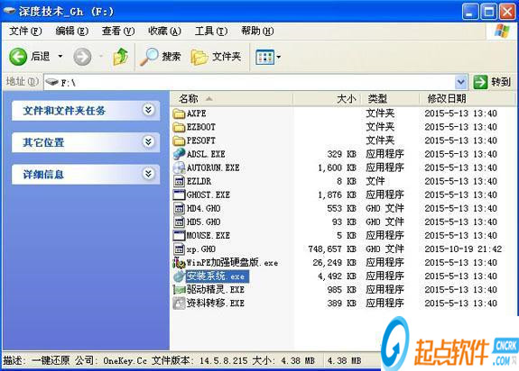The width and height of the screenshot is (519, 371).
Task: Click the 748,657 KB size value
Action: (x=332, y=249)
